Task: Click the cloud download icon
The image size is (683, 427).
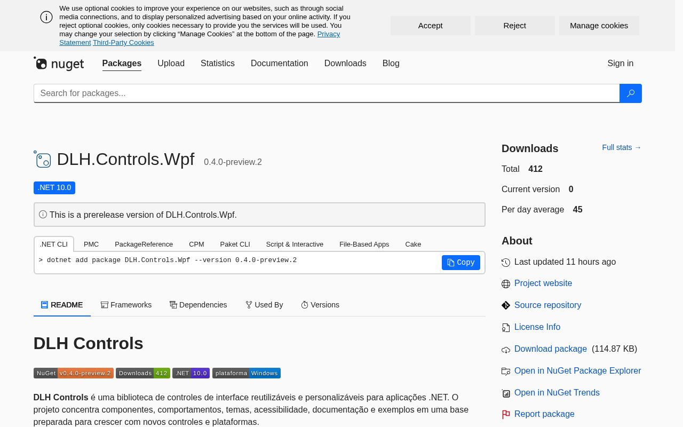Action: (x=506, y=350)
